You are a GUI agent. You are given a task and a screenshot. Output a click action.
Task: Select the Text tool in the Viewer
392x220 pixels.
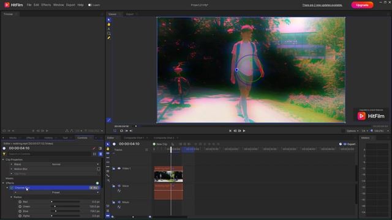[109, 29]
